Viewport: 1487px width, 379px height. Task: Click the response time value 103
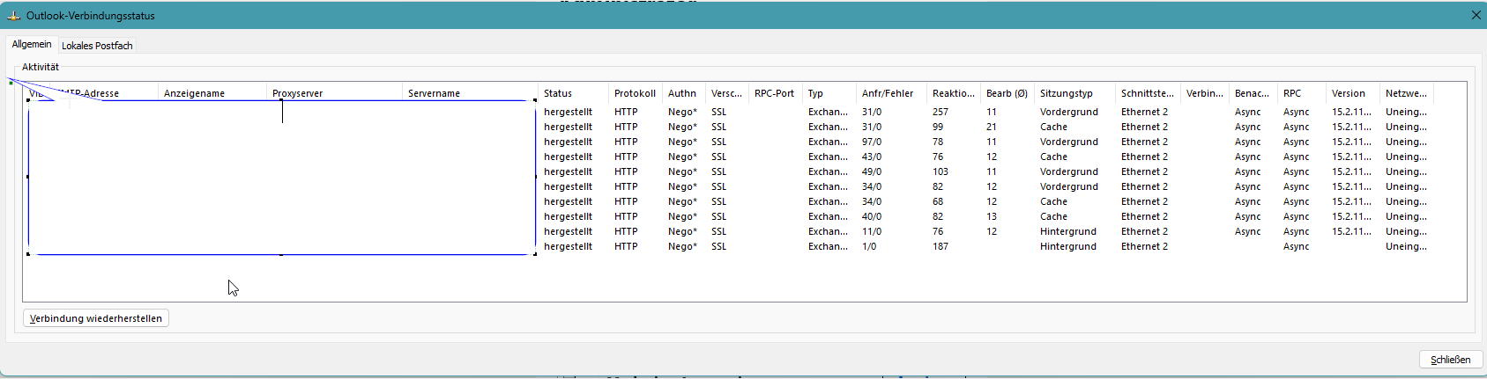click(941, 171)
